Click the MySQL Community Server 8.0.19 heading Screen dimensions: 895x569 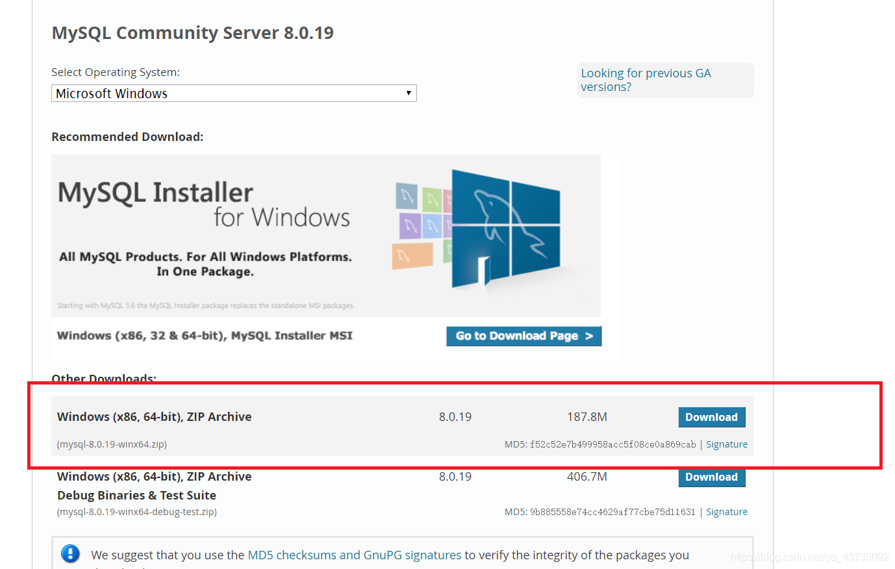tap(193, 32)
